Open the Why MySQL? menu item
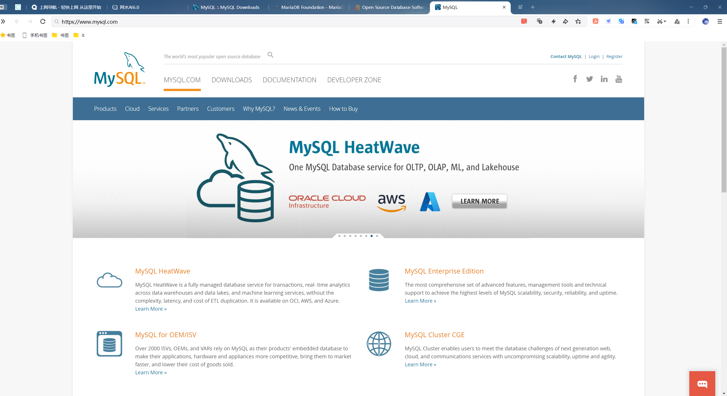Image resolution: width=727 pixels, height=396 pixels. (259, 109)
